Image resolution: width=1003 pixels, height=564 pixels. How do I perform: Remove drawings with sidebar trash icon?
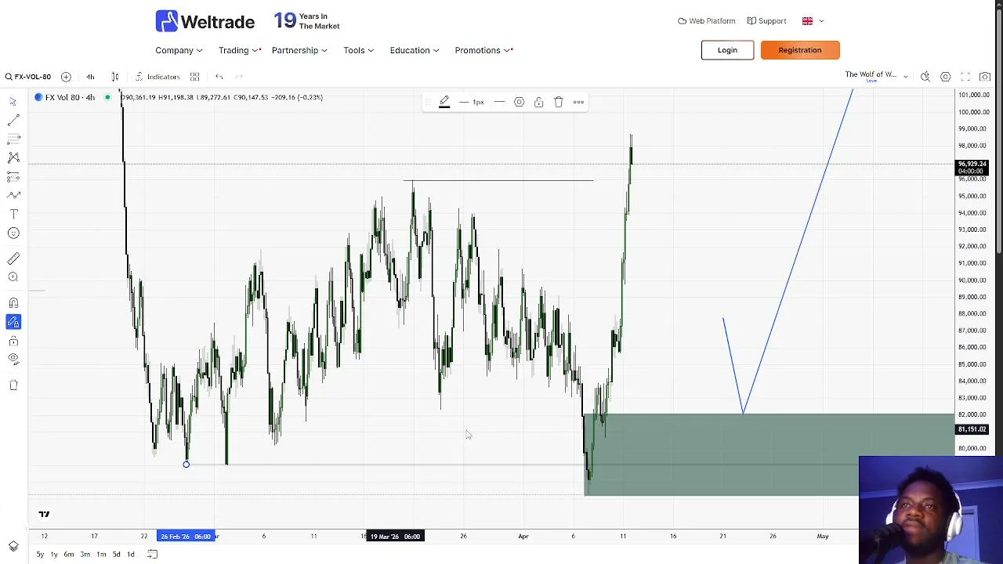(x=13, y=385)
